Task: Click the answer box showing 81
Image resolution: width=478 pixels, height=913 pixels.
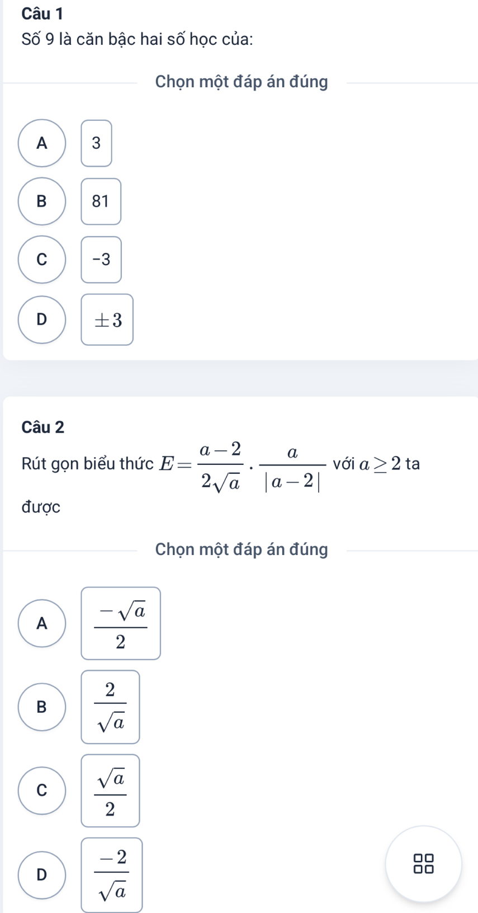Action: click(101, 201)
